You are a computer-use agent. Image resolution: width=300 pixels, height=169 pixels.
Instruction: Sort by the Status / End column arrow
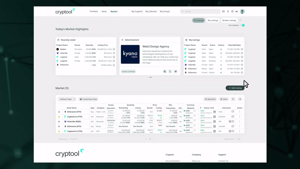pos(201,108)
